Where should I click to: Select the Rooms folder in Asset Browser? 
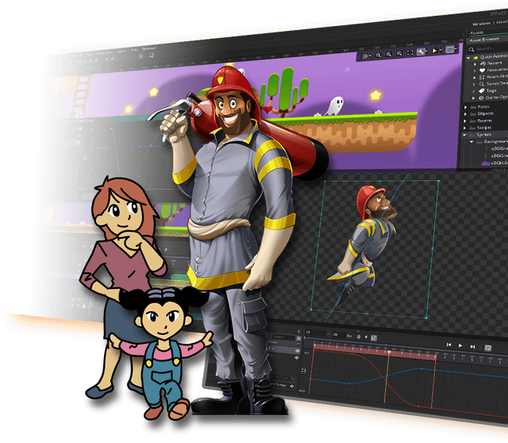485,121
